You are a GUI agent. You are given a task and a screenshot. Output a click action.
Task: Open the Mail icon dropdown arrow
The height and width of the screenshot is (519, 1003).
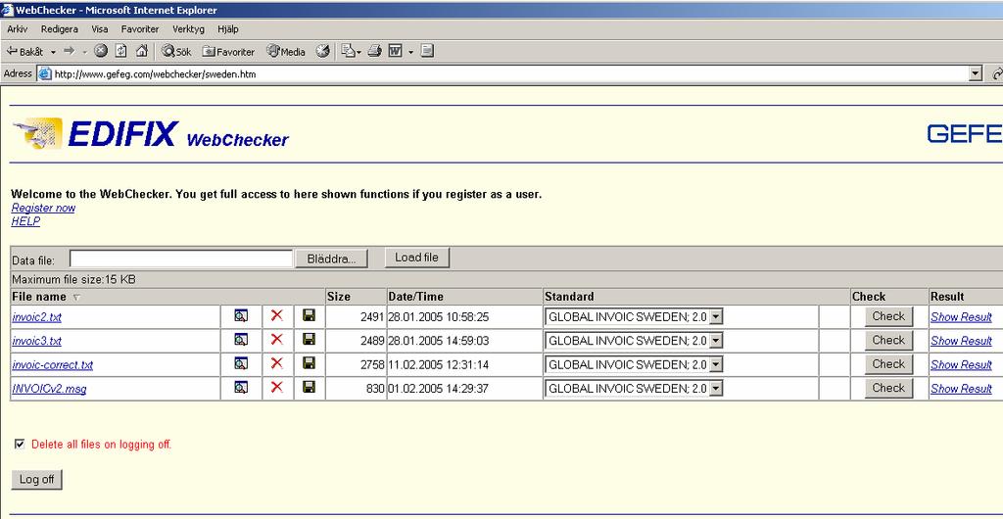358,52
